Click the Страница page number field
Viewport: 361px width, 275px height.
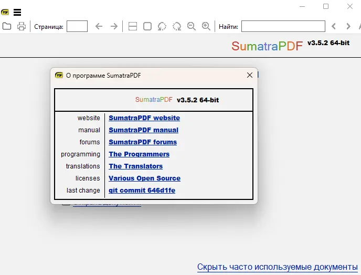click(x=77, y=26)
